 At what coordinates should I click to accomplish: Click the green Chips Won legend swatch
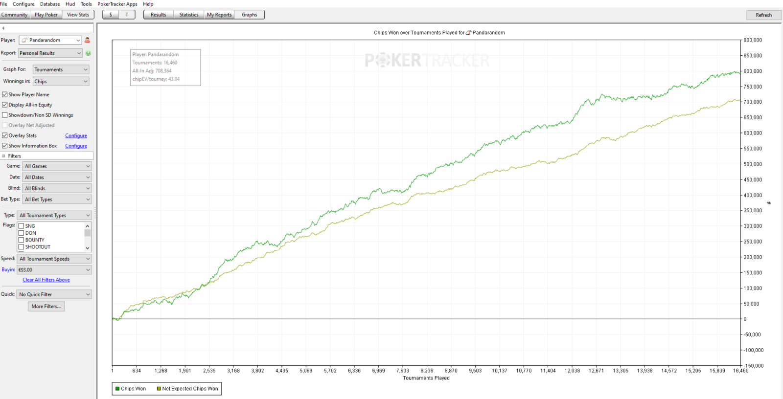point(117,389)
